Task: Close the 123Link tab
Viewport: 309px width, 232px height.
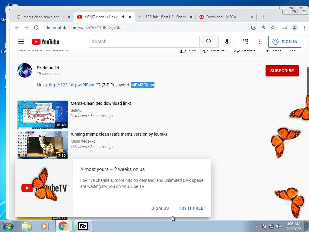Action: (x=191, y=17)
